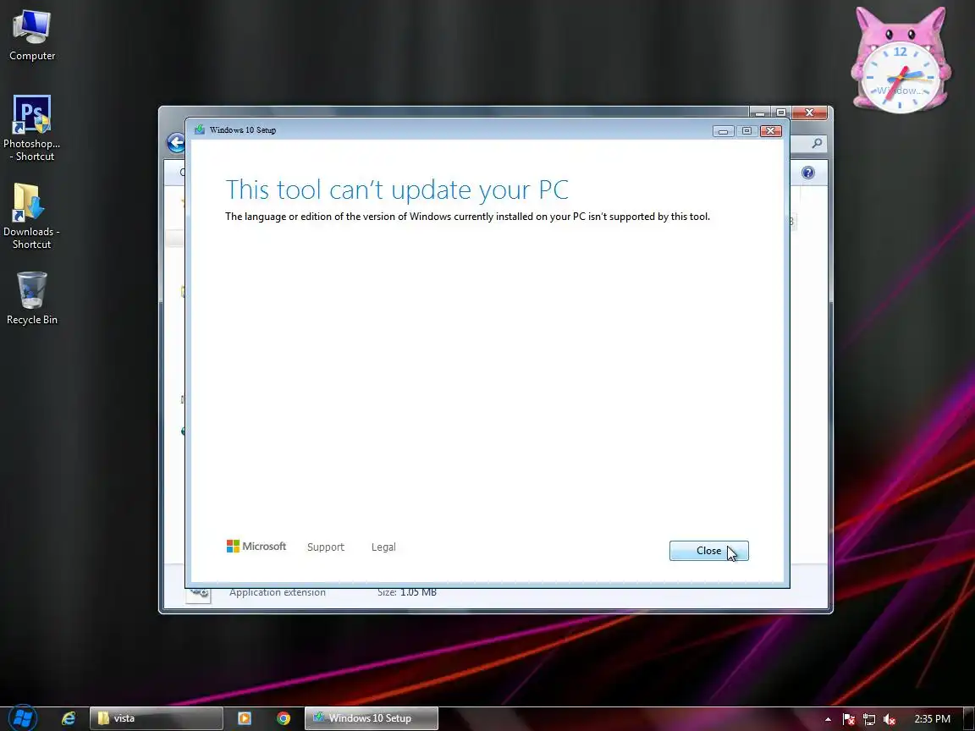Click the disabled maximize button of Windows 10 Setup
This screenshot has height=731, width=975.
(746, 131)
